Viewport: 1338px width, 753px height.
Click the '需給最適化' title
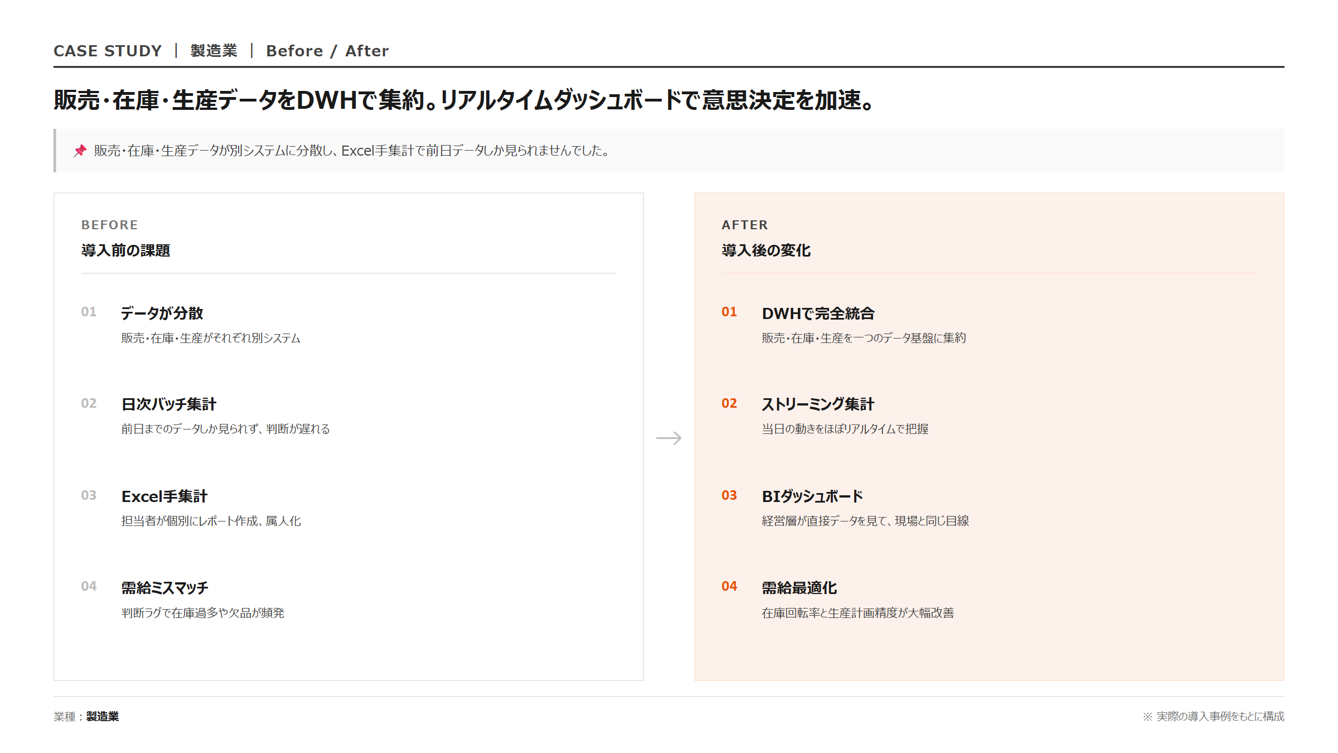[x=799, y=587]
